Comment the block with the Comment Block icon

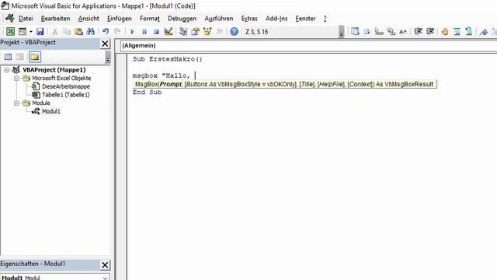[457, 31]
